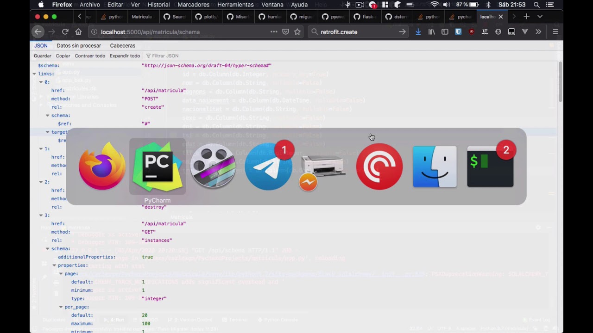Open the Library bookmarks icon
Viewport: 593px width, 333px height.
(x=431, y=32)
